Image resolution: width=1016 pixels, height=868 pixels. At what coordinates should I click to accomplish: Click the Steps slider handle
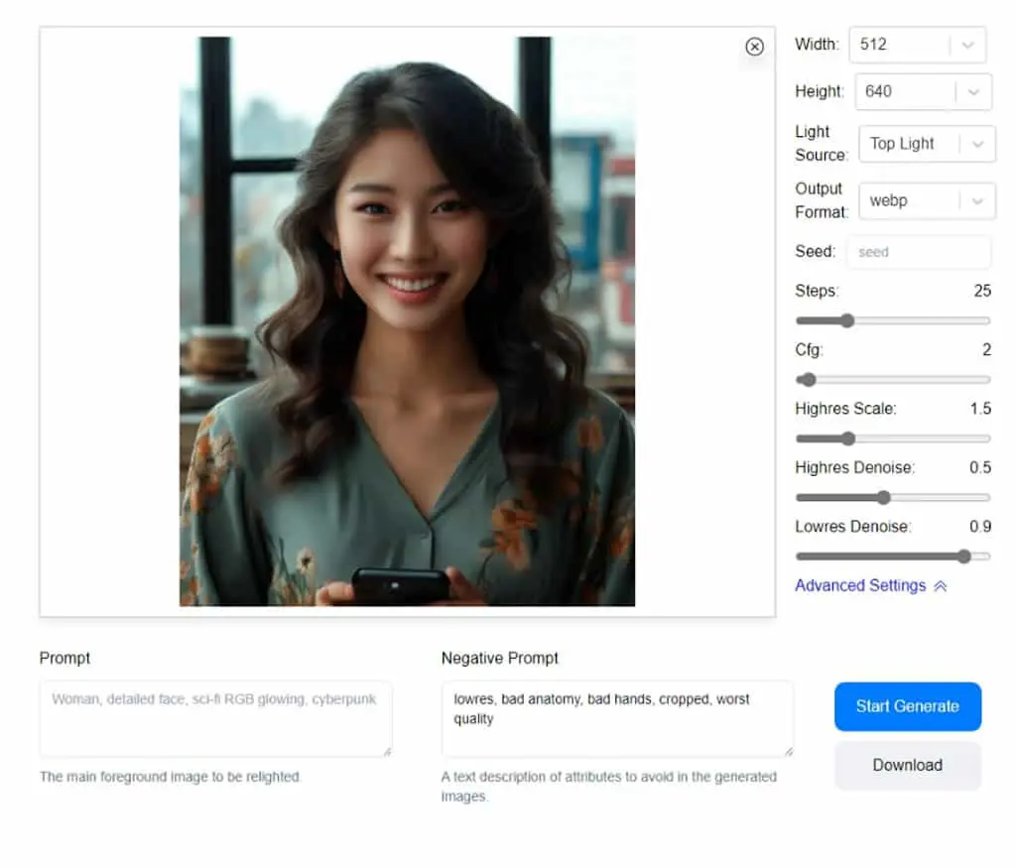[x=847, y=320]
